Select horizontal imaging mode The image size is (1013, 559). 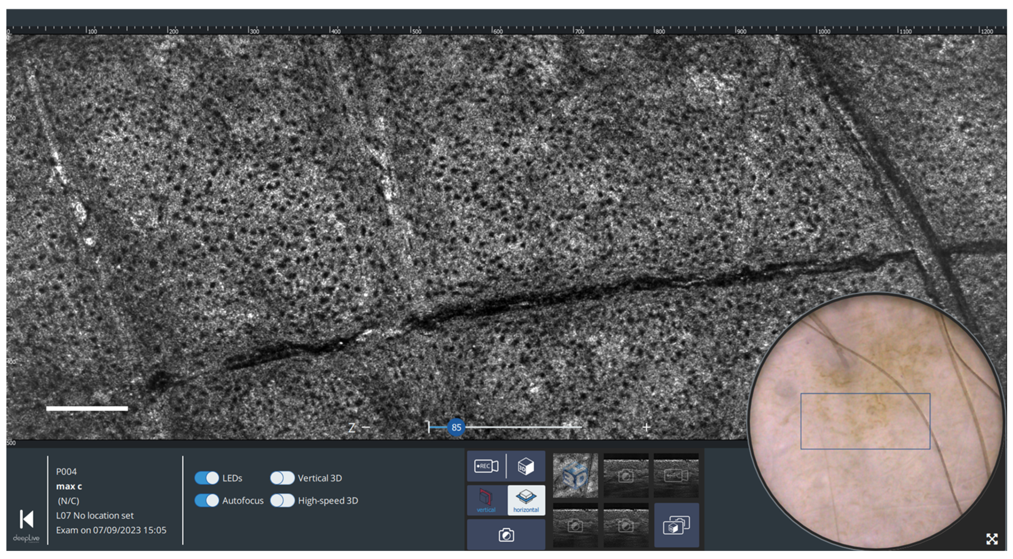[x=526, y=500]
